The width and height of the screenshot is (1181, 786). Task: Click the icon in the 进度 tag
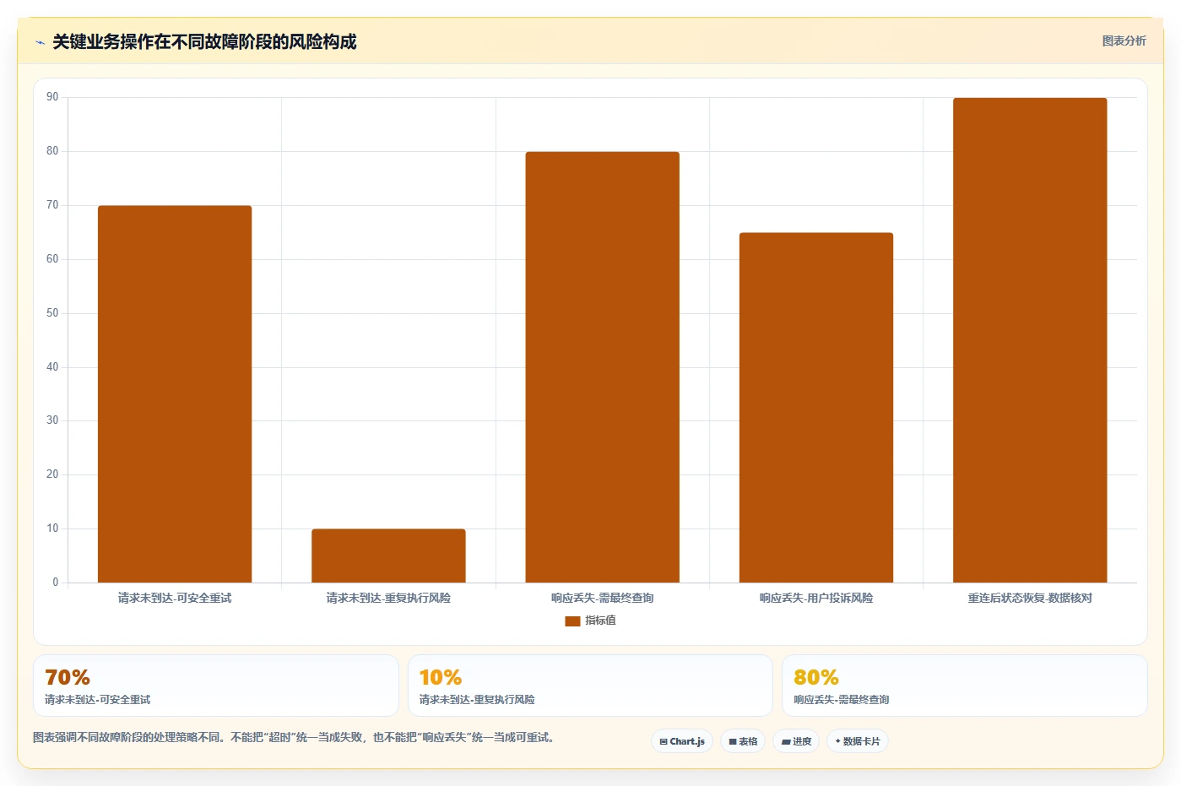click(786, 741)
